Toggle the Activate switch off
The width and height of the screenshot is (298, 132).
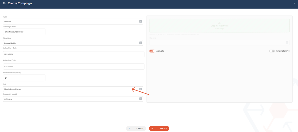[x=152, y=51]
